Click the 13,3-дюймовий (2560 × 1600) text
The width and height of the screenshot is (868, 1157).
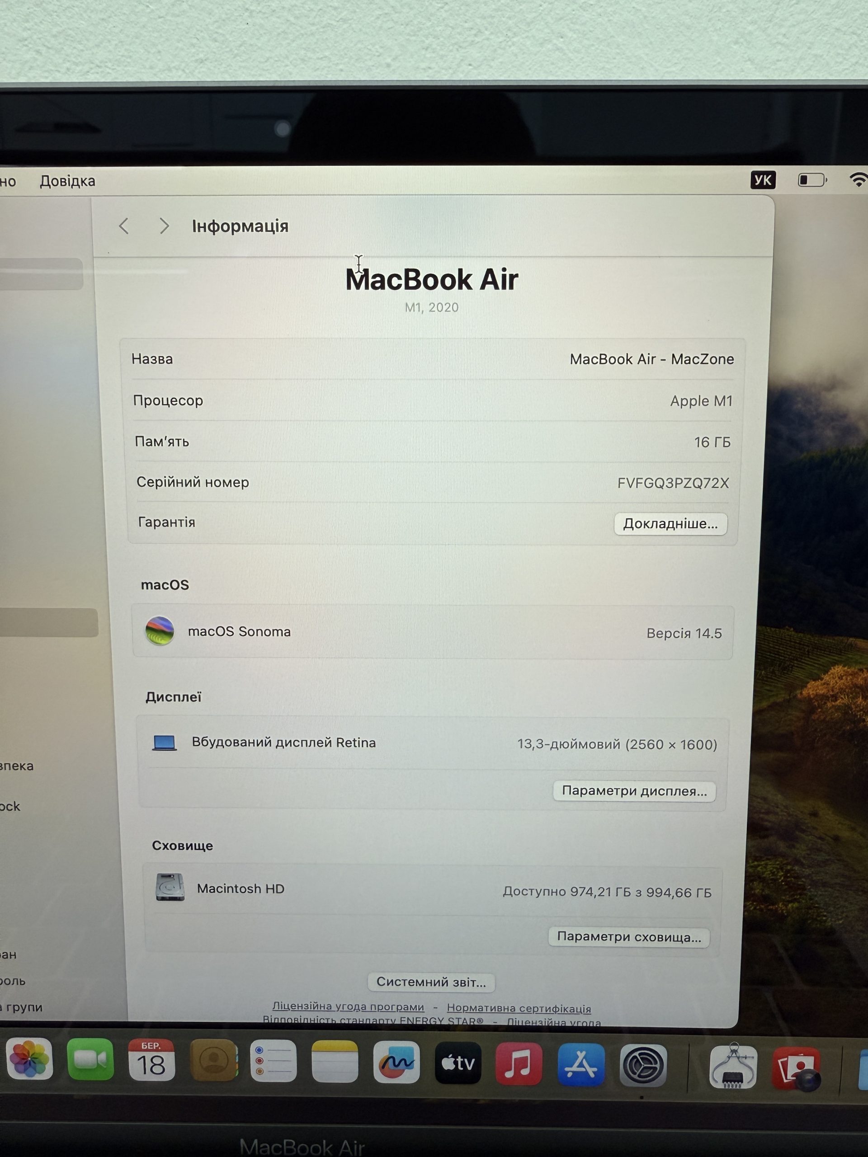[617, 744]
